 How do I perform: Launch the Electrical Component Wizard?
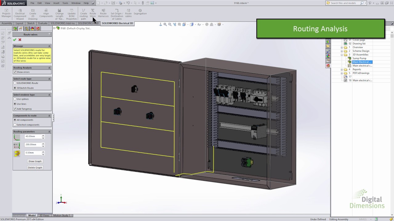(x=20, y=14)
